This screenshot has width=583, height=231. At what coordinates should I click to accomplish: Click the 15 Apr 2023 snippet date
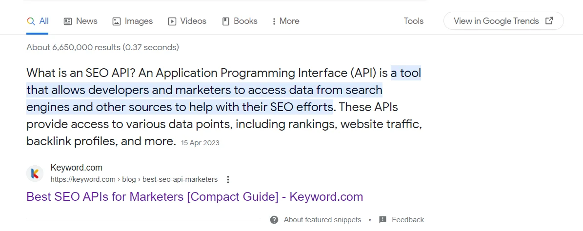[200, 143]
